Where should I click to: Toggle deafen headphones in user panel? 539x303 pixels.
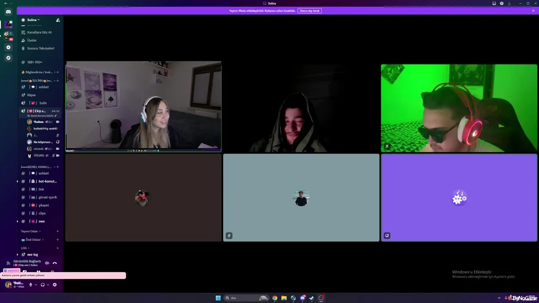(43, 285)
